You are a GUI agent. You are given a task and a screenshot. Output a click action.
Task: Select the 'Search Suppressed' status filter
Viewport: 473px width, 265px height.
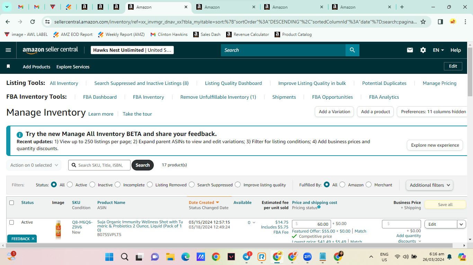[192, 185]
